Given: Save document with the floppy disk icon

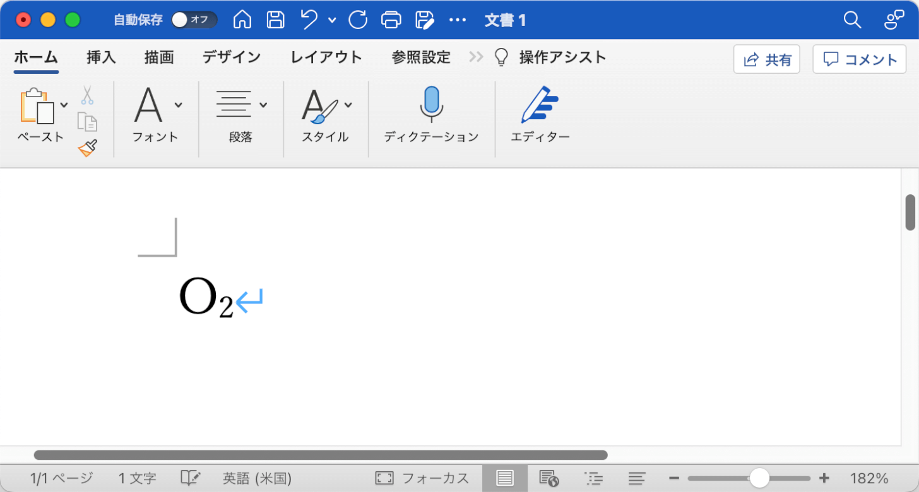Looking at the screenshot, I should pos(275,20).
